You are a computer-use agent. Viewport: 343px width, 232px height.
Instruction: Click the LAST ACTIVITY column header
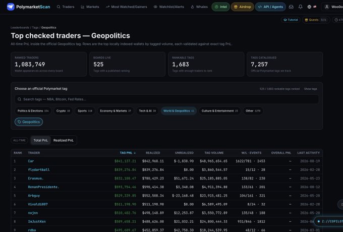click(308, 153)
